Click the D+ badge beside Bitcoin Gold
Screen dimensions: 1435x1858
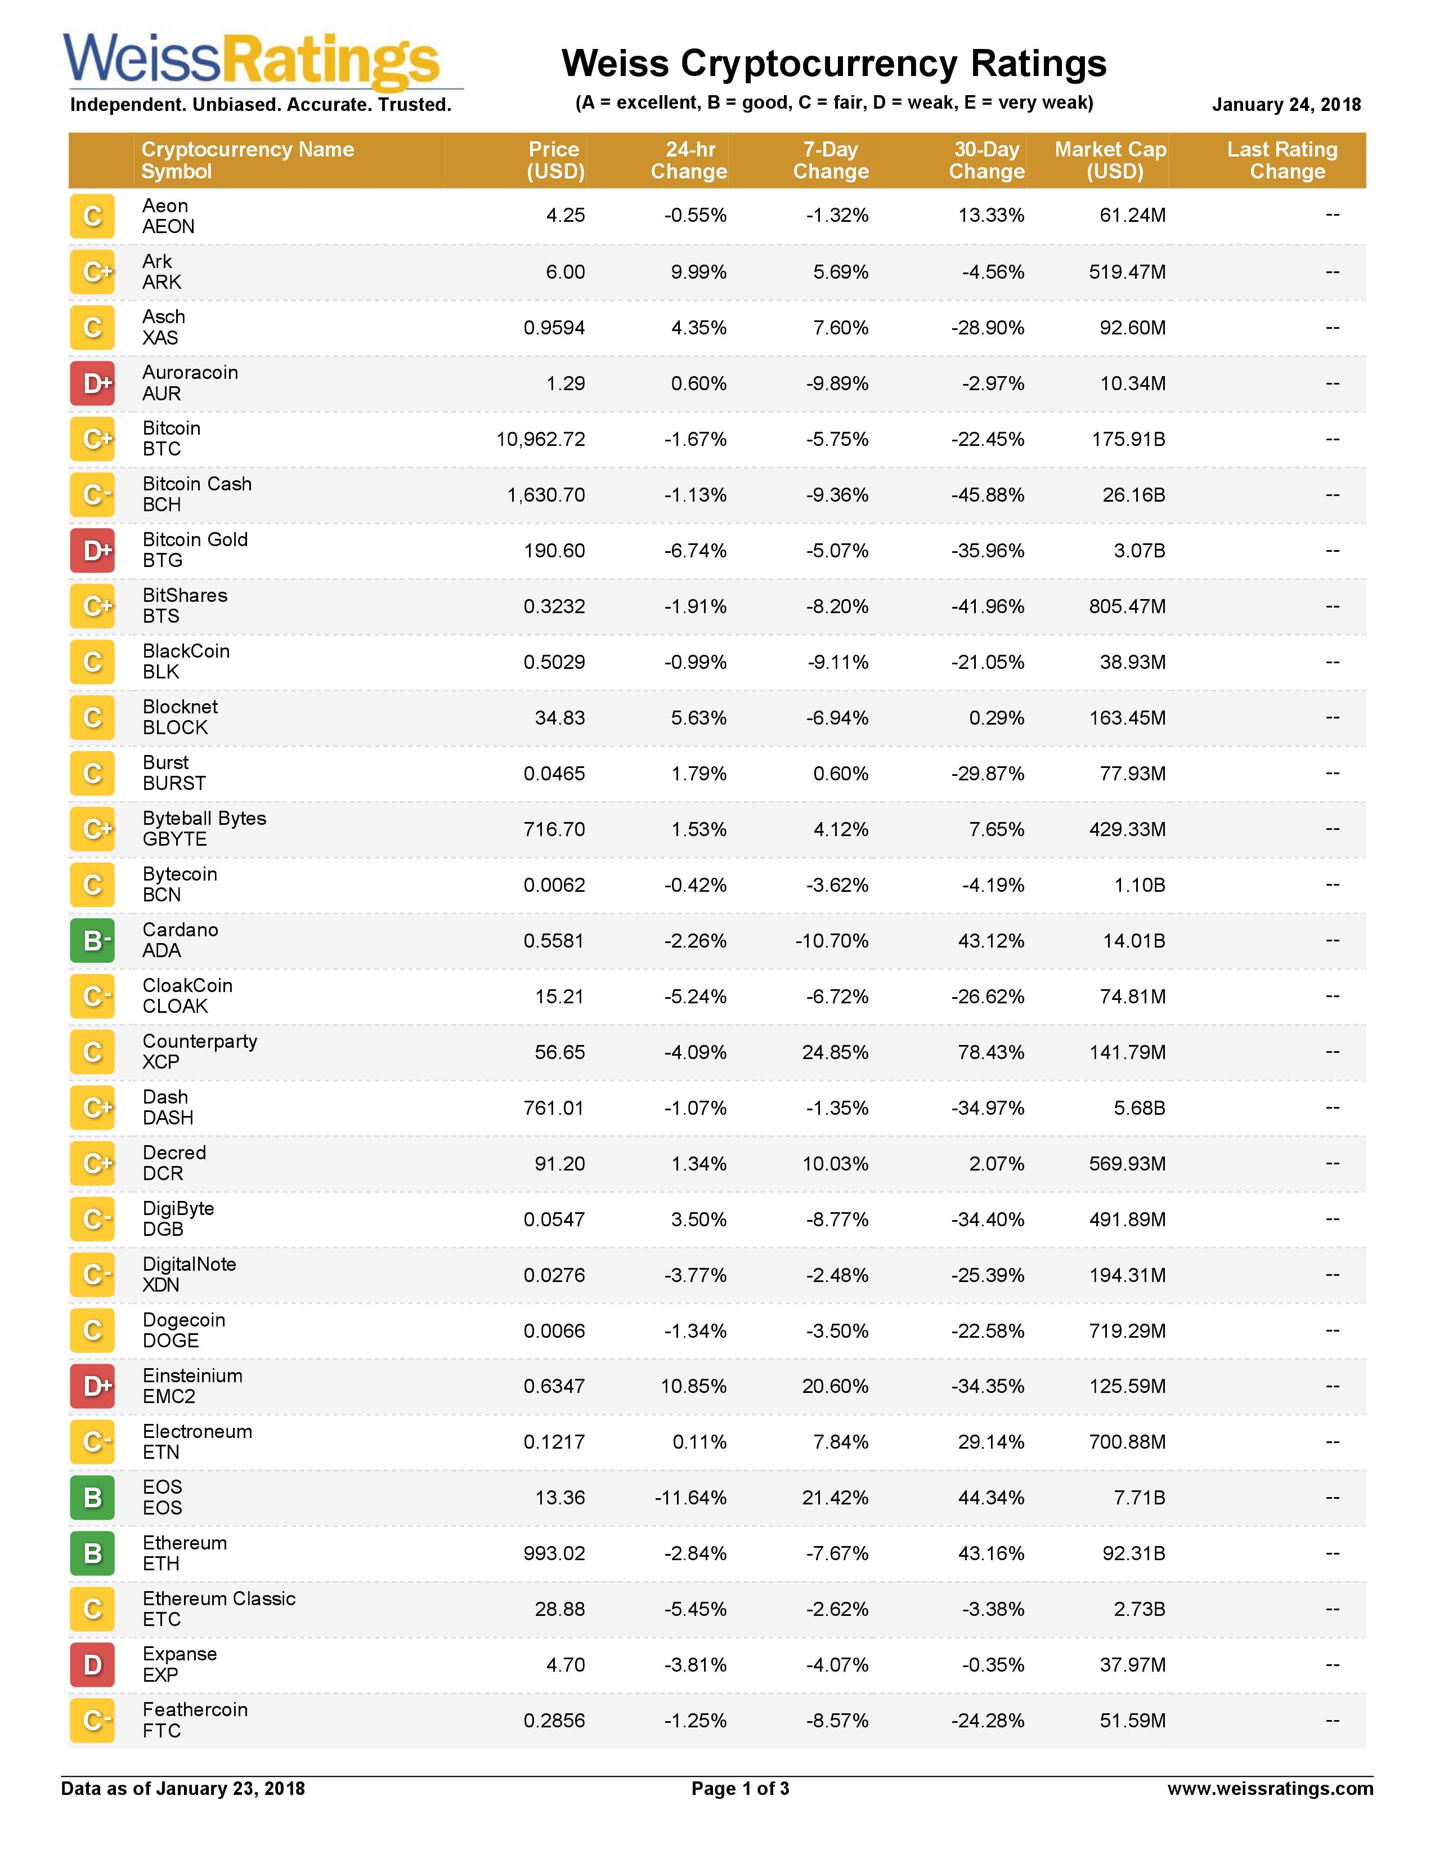point(93,551)
